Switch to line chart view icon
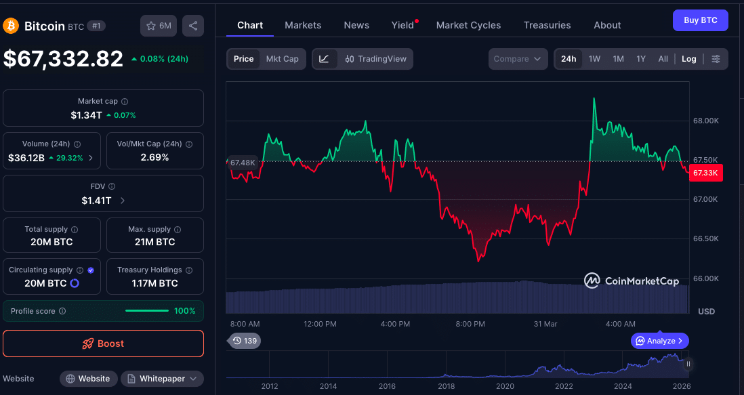This screenshot has width=744, height=395. pos(325,59)
